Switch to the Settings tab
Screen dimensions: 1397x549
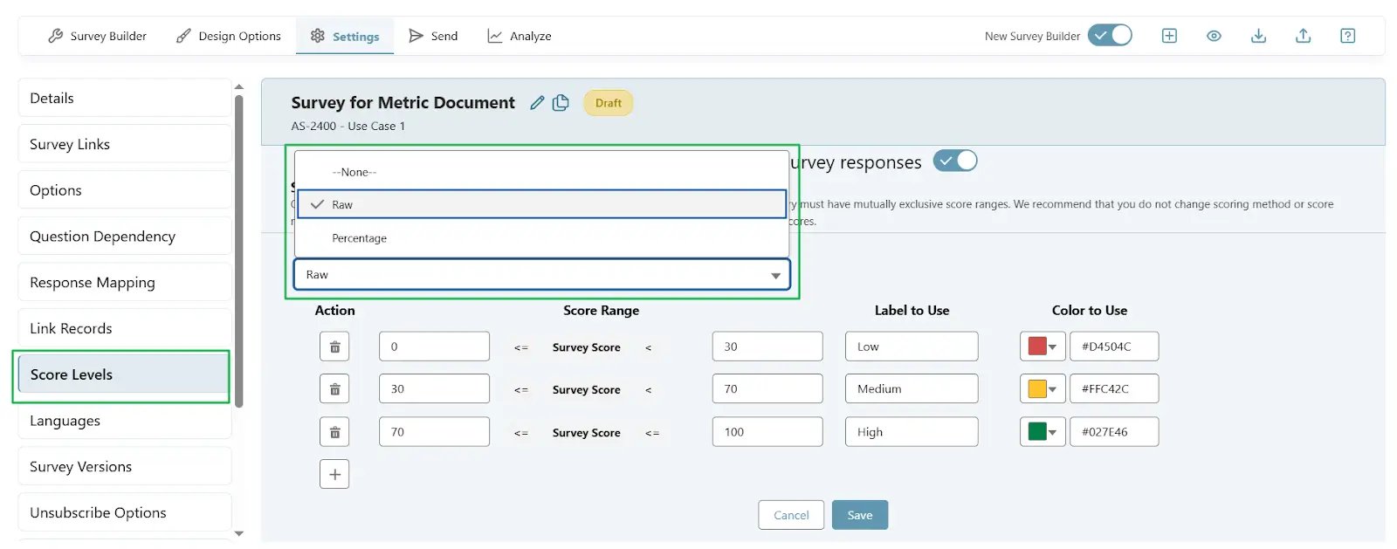click(345, 36)
